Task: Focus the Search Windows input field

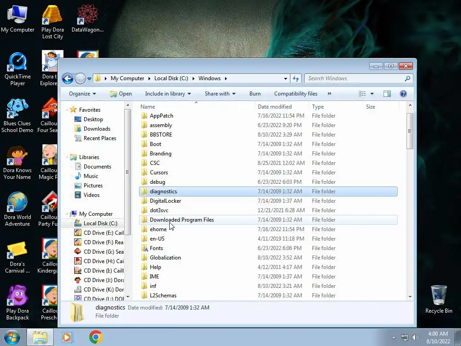Action: click(354, 78)
